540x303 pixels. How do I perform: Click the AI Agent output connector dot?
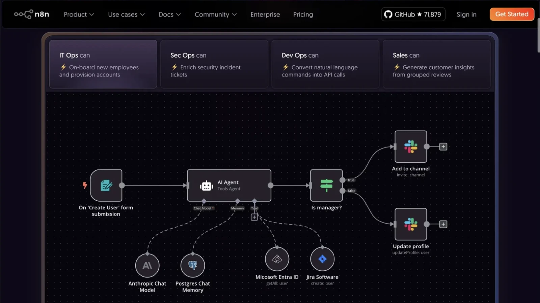click(x=271, y=185)
